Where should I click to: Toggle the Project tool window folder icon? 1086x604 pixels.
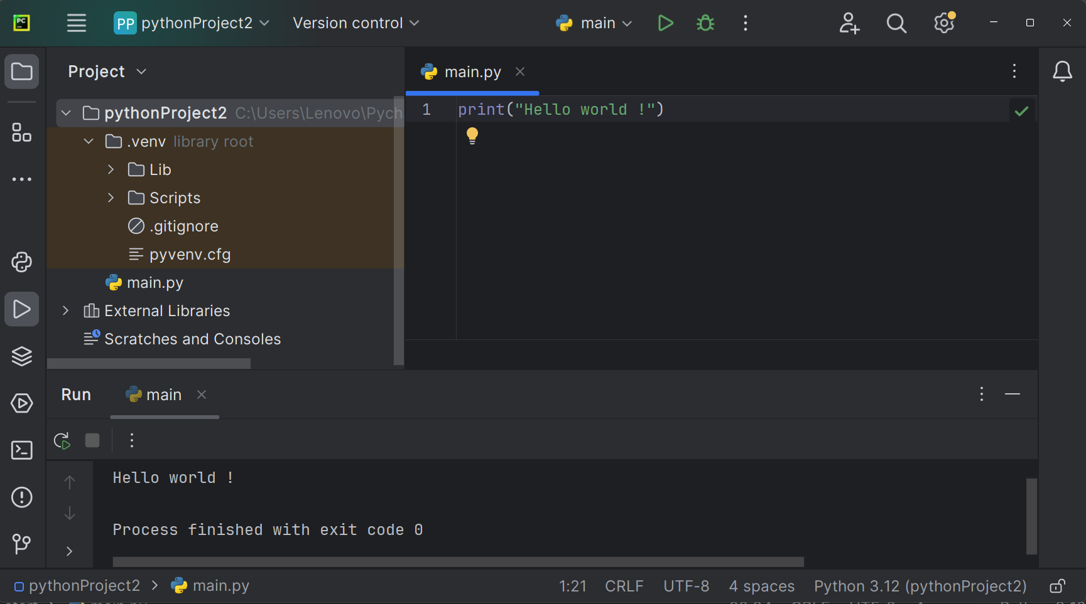21,71
